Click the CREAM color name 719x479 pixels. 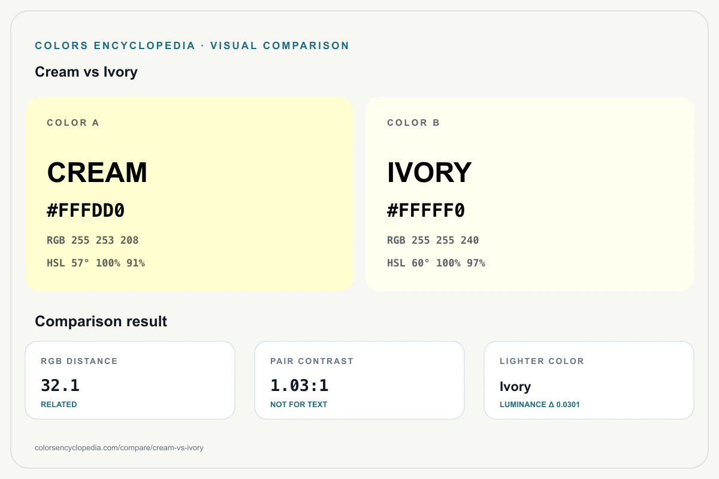pos(97,172)
